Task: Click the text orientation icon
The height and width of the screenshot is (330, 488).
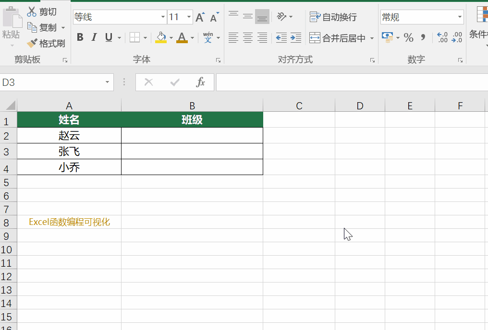Action: click(x=281, y=16)
